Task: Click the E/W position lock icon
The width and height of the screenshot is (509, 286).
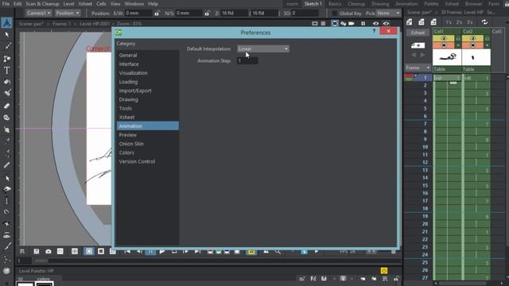Action: point(157,14)
